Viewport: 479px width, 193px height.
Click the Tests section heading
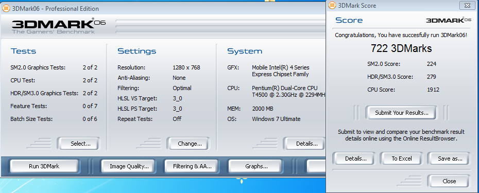pyautogui.click(x=23, y=51)
